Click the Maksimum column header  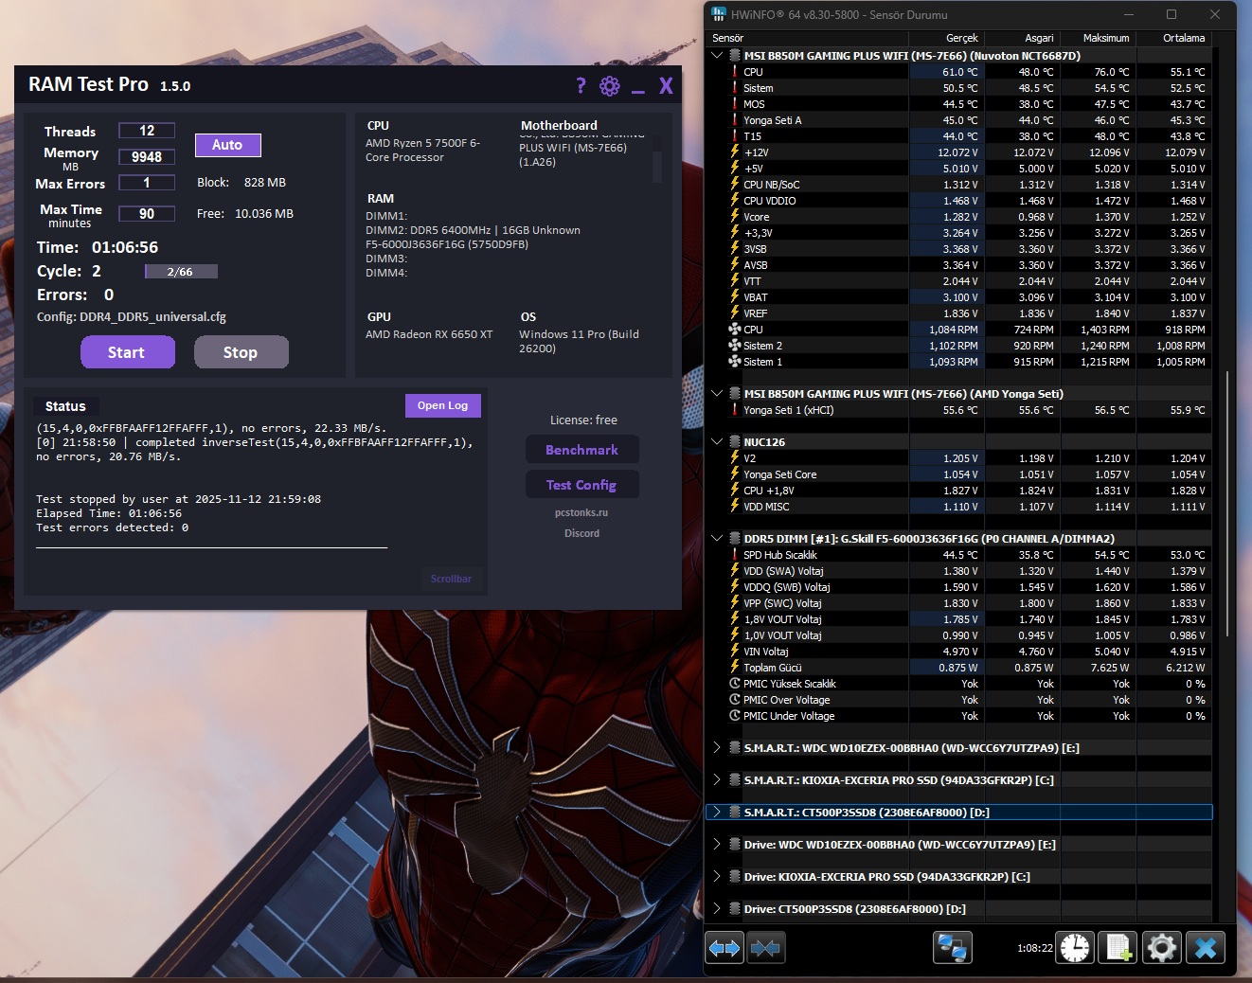(x=1099, y=38)
